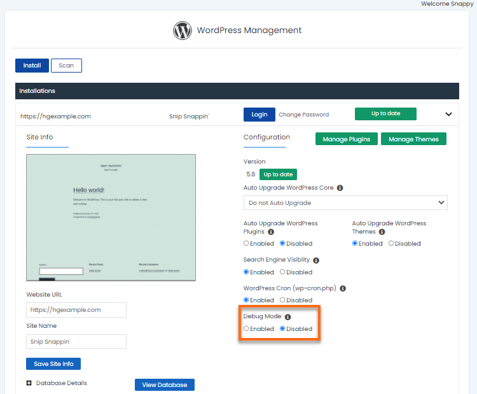This screenshot has height=394, width=477.
Task: Disable WordPress Cron
Action: tap(282, 300)
